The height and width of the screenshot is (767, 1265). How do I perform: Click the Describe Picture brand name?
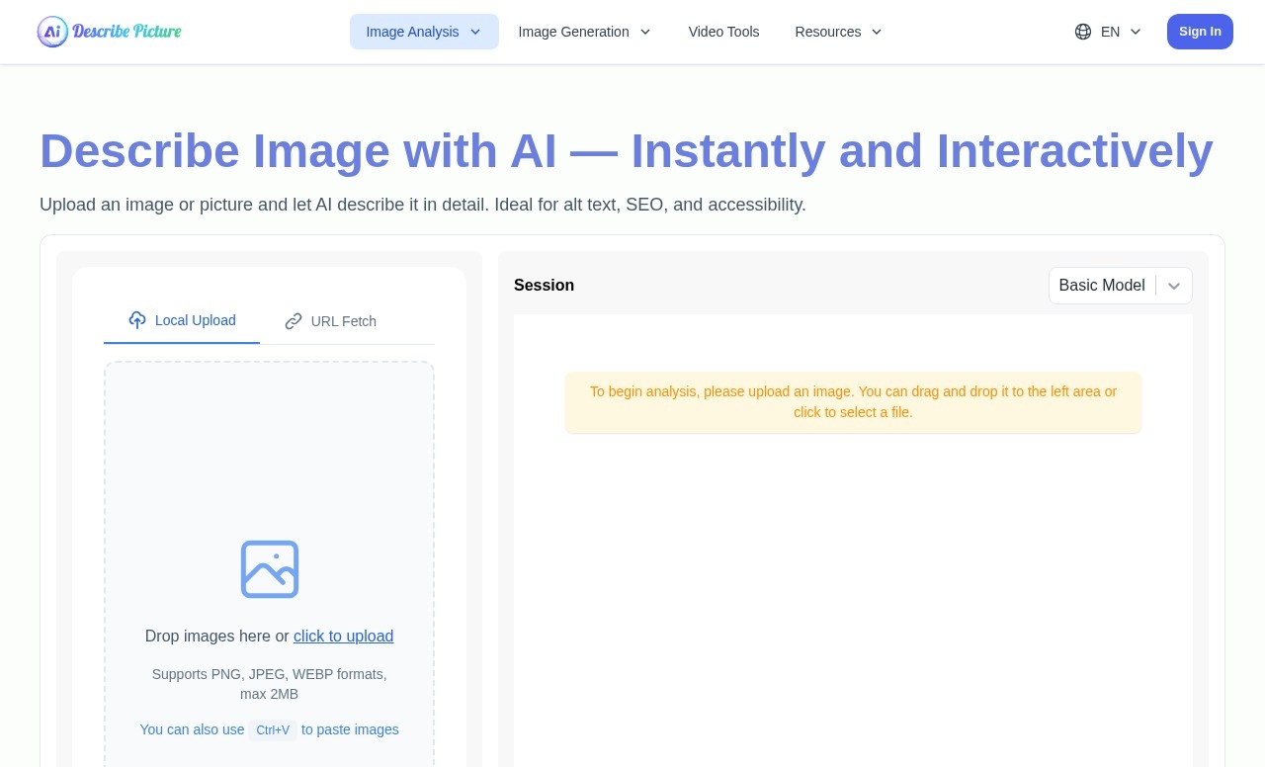[126, 32]
